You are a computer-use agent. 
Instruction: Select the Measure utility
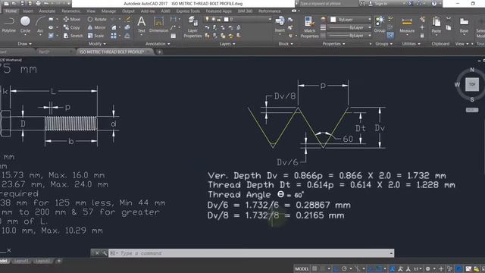[x=407, y=25]
